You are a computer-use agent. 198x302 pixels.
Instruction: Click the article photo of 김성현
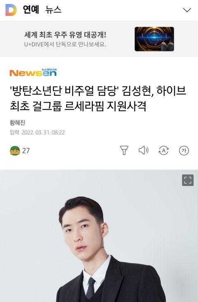[99, 236]
